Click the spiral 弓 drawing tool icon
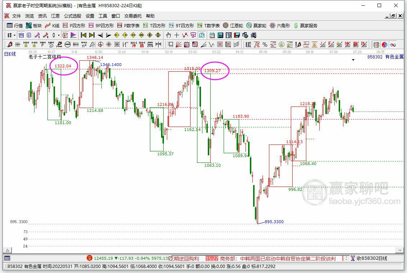Viewport: 407px width, 273px height. point(51,44)
